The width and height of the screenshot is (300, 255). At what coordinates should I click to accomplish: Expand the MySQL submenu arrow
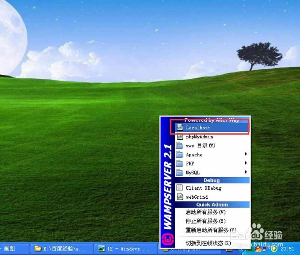(246, 172)
